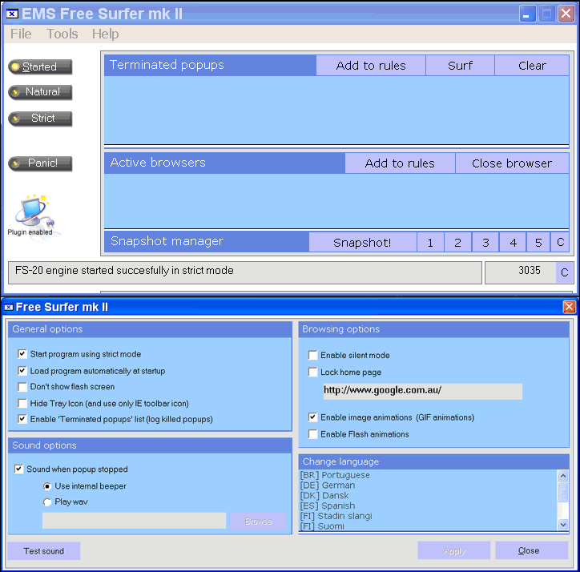Select Use internal beeper radio
Viewport: 580px width, 572px height.
[47, 486]
